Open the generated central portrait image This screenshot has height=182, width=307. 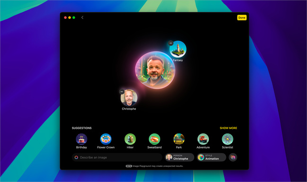tap(155, 70)
